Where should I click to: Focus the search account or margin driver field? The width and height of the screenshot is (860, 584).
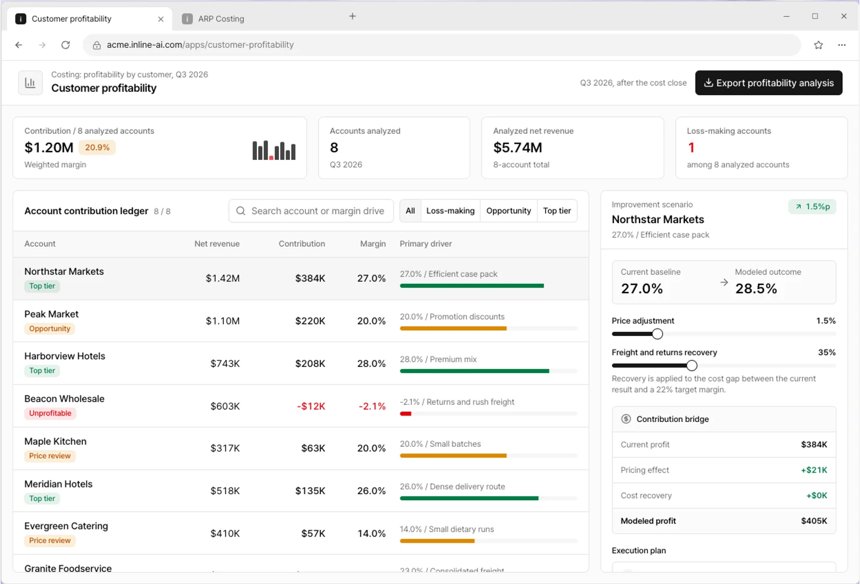(x=311, y=211)
